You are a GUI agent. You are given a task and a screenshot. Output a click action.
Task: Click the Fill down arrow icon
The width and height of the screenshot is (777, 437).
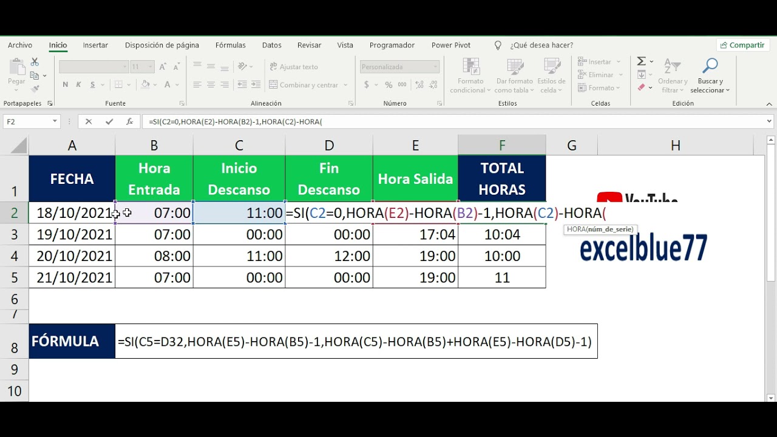click(641, 75)
